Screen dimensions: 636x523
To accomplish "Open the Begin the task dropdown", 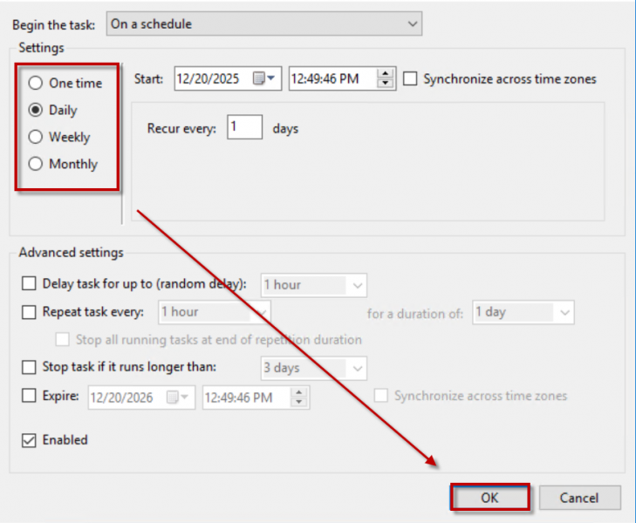I will click(263, 24).
